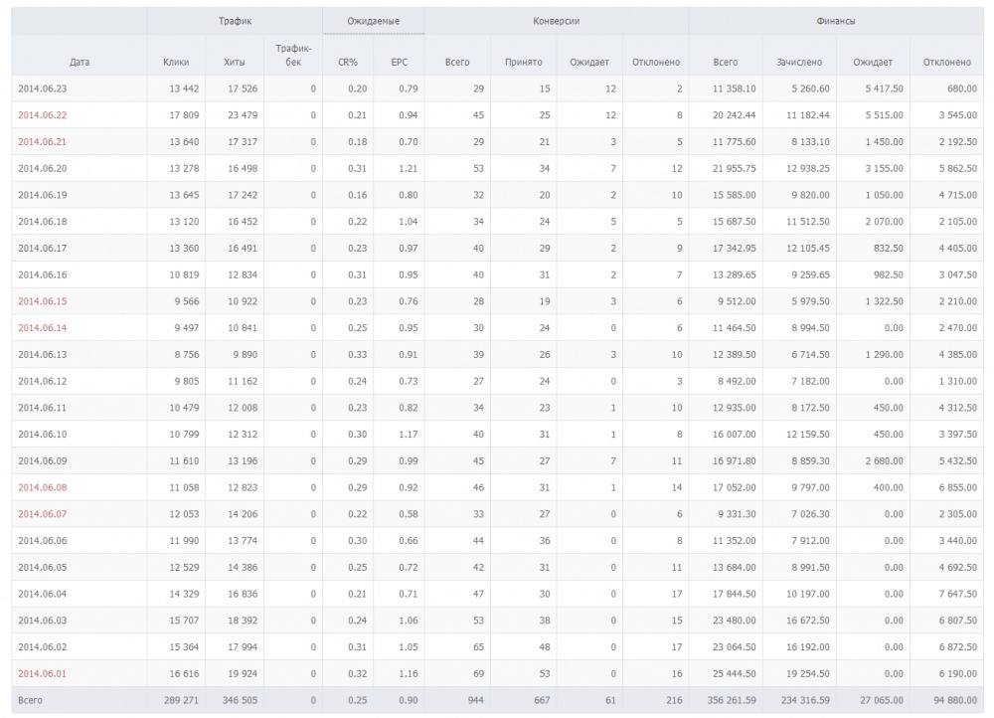Click total finance value 356 261.59

pyautogui.click(x=732, y=701)
